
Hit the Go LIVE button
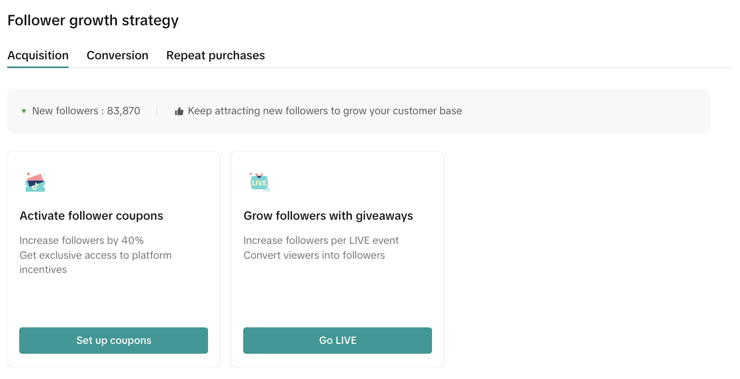pyautogui.click(x=338, y=341)
